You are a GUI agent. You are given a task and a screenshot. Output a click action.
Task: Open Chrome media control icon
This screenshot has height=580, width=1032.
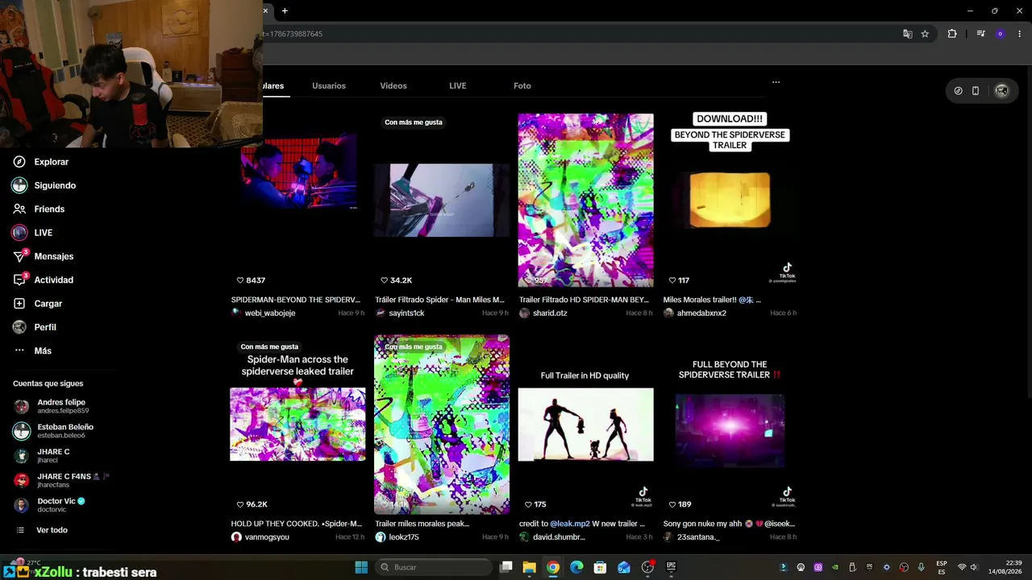pyautogui.click(x=980, y=34)
